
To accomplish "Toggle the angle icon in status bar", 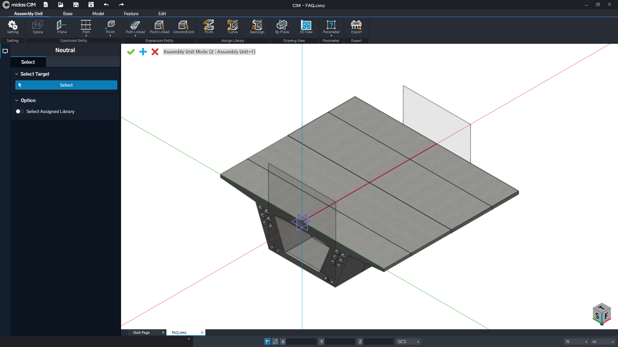I will click(275, 341).
